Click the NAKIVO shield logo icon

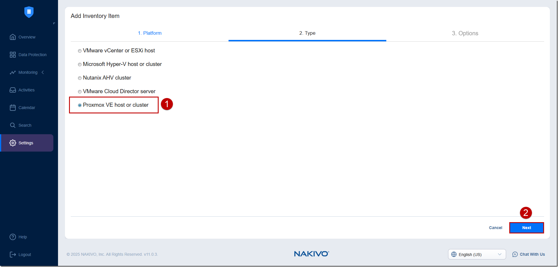[29, 12]
